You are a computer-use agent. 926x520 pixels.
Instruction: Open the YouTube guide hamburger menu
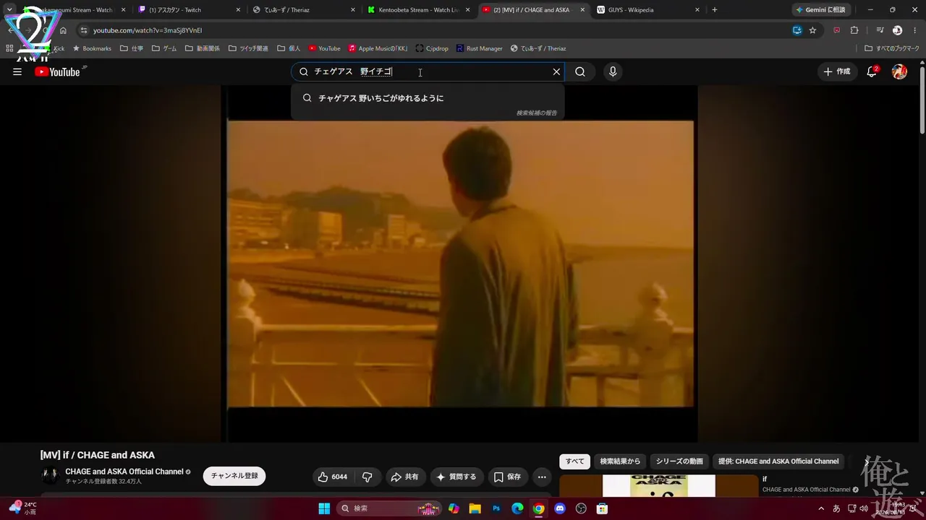(x=17, y=71)
